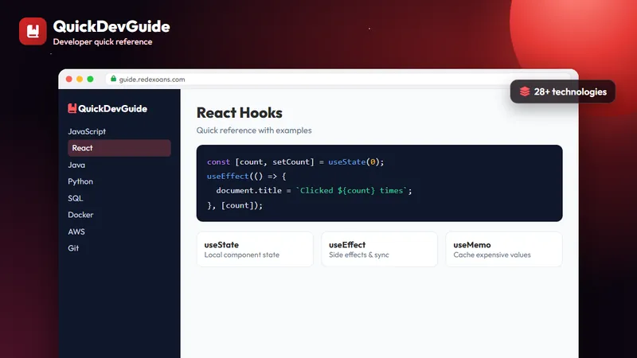Click the 'Developer quick reference' tagline

103,42
